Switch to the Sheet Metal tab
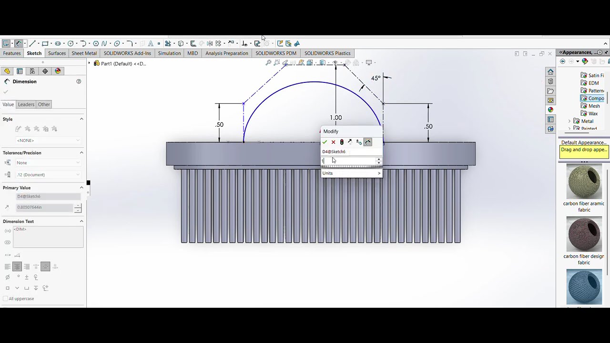Screen dimensions: 610x343 84,53
